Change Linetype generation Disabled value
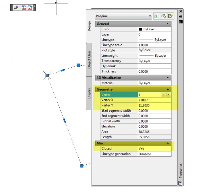Screen dimensions: 199x193 pyautogui.click(x=155, y=154)
